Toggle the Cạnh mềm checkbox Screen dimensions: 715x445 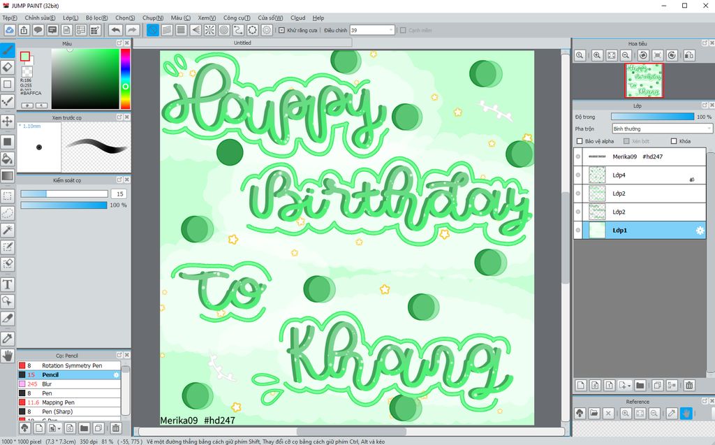click(403, 30)
